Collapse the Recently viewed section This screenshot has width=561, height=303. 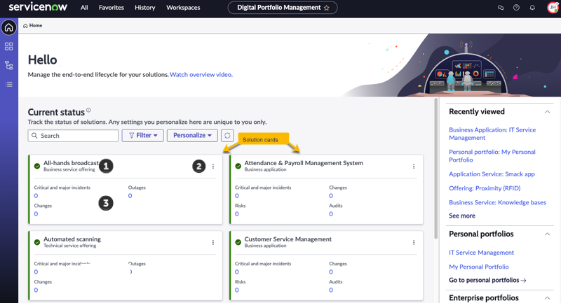point(547,112)
